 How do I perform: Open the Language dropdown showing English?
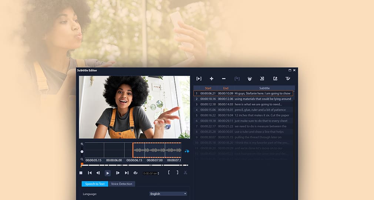(168, 194)
